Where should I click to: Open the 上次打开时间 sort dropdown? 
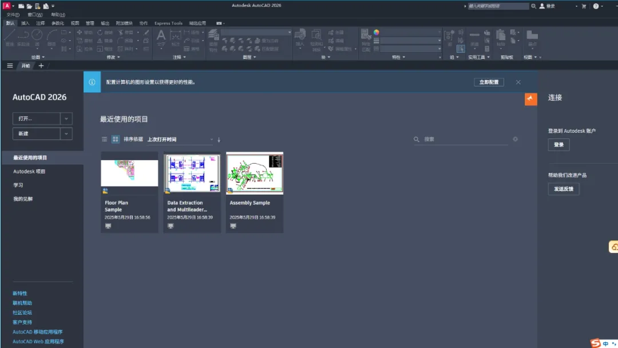click(x=180, y=139)
